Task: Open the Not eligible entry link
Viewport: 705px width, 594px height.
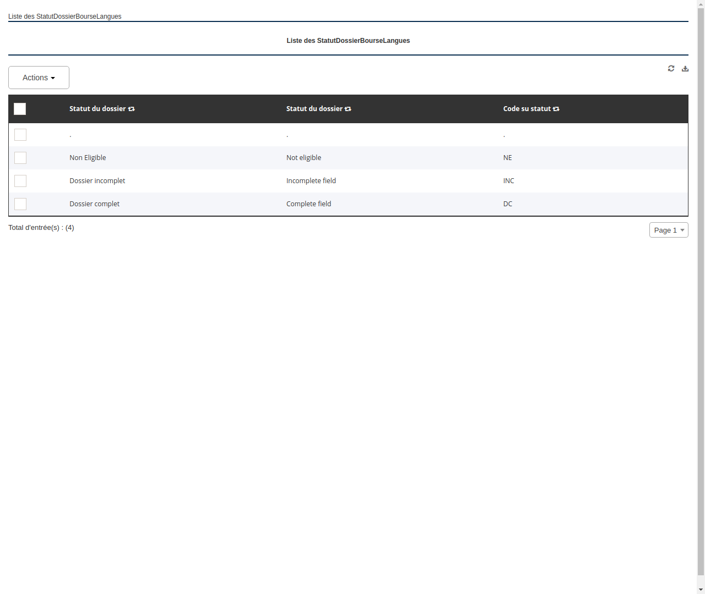Action: [x=303, y=158]
